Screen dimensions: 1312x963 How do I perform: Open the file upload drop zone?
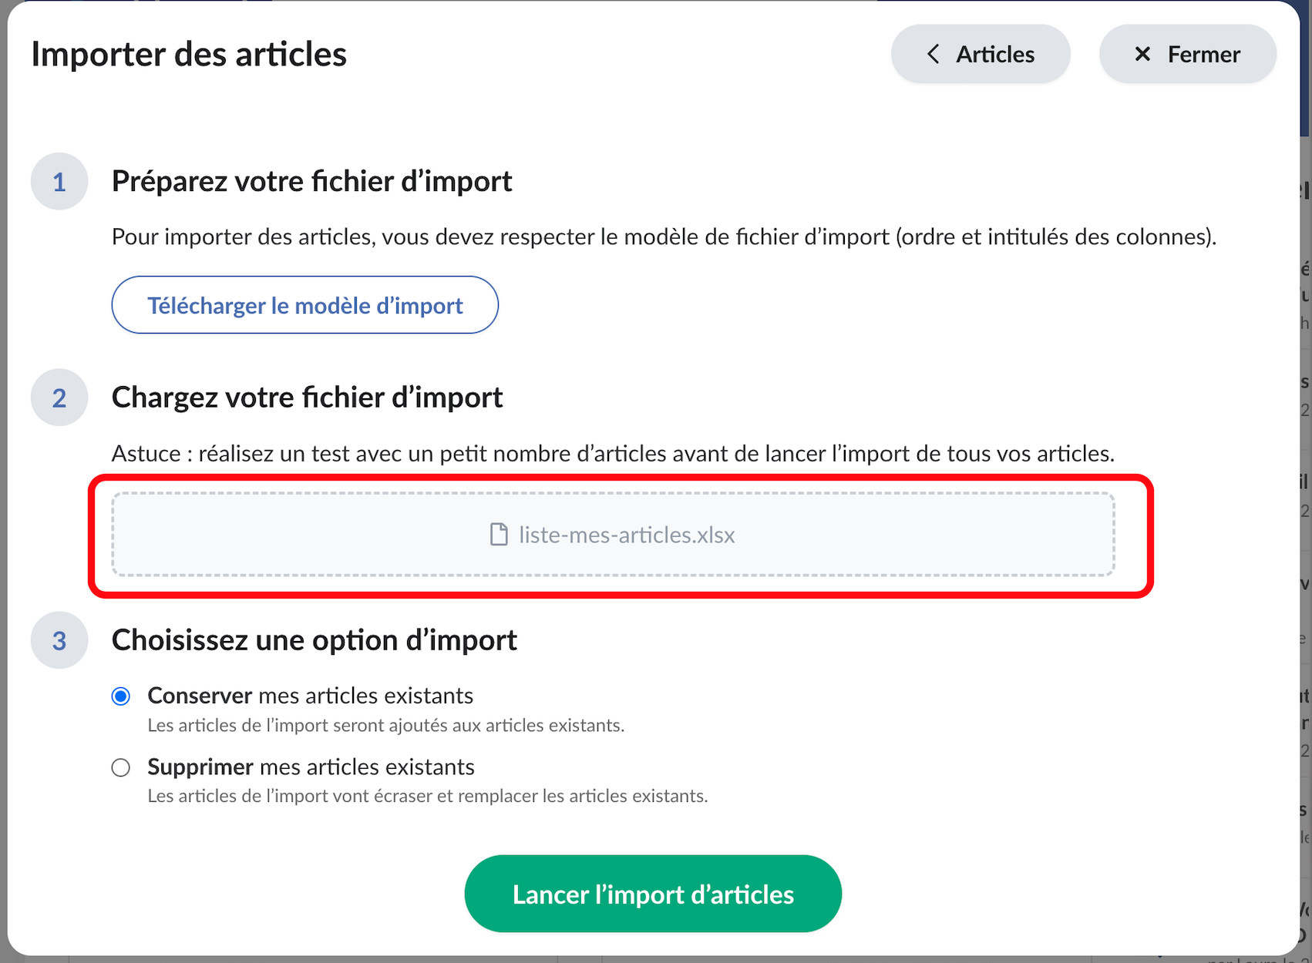(613, 535)
